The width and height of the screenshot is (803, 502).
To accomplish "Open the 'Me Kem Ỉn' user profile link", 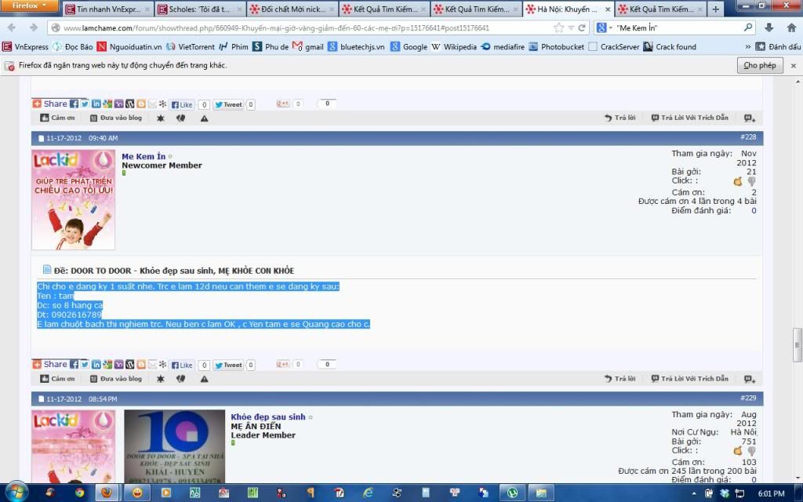I will (144, 156).
